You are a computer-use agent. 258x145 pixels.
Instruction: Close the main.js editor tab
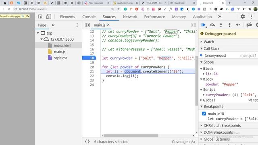(108, 25)
